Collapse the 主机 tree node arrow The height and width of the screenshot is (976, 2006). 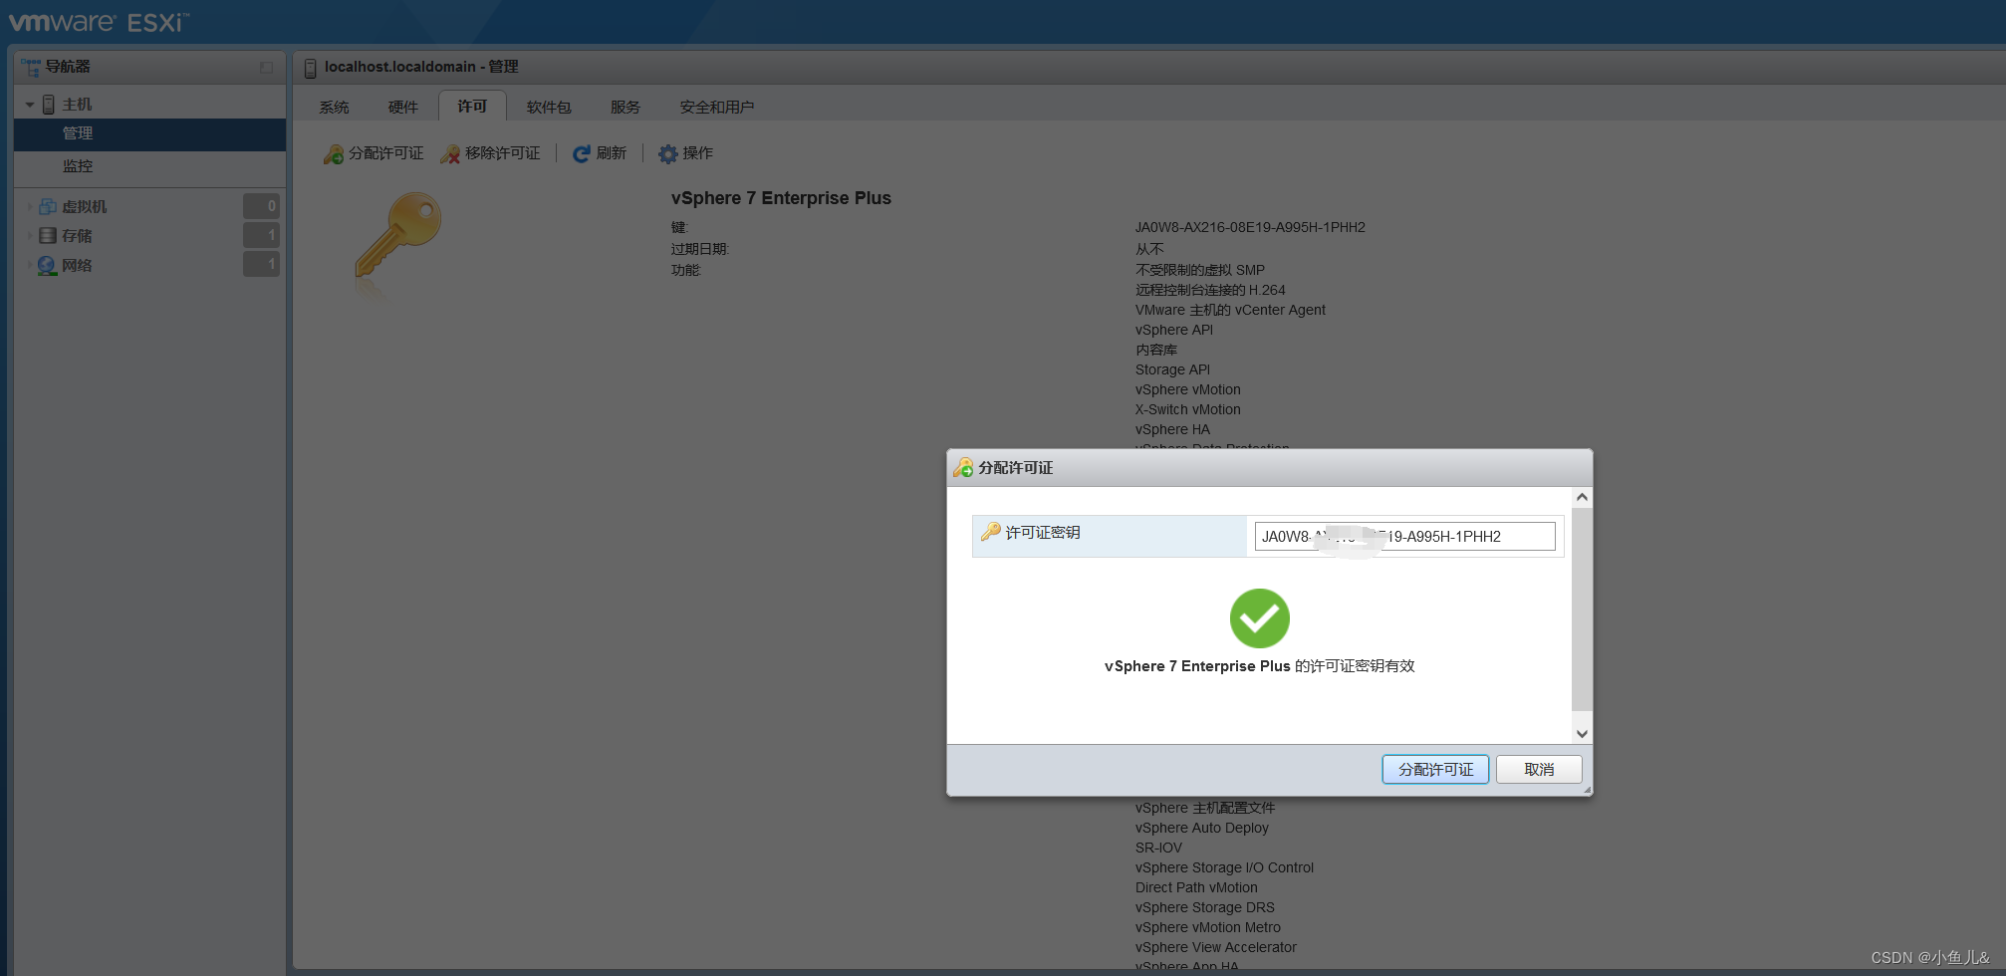click(30, 105)
